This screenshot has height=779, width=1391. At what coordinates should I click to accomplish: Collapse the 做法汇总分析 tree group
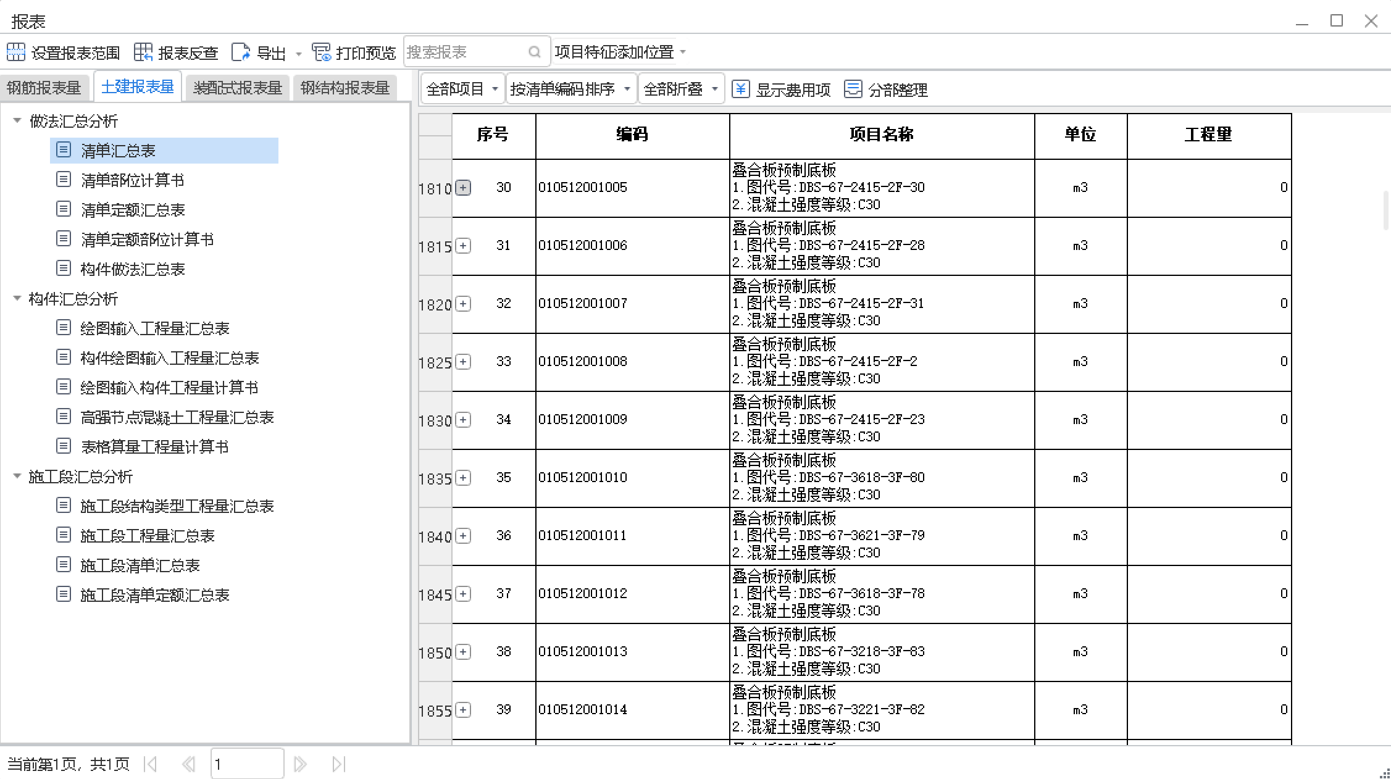pos(17,121)
